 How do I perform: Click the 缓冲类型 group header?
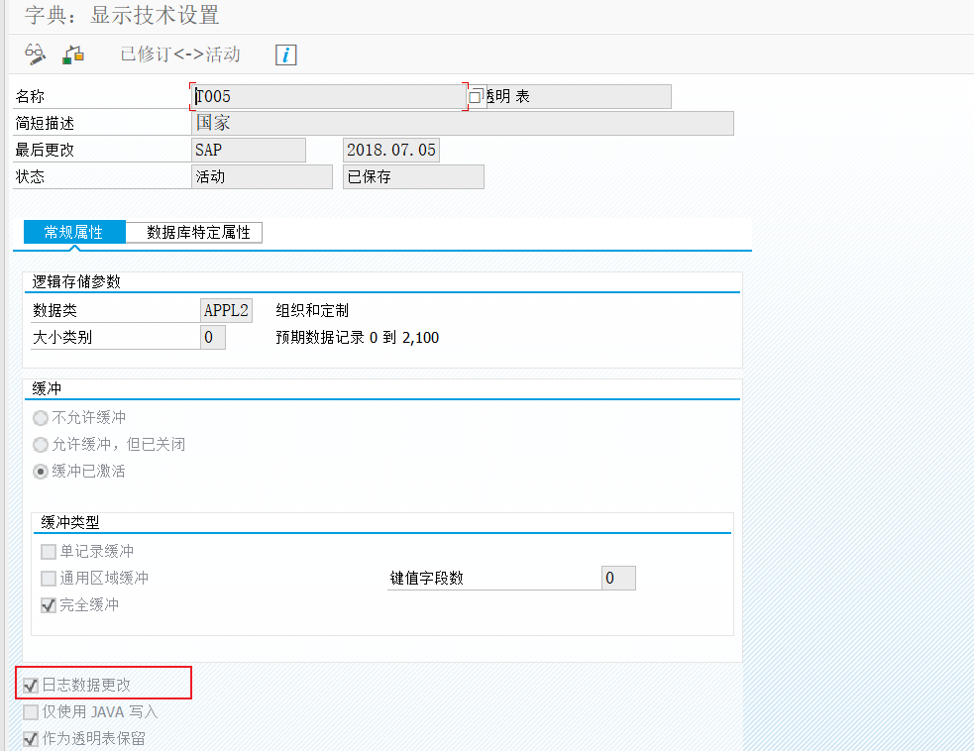pos(70,522)
